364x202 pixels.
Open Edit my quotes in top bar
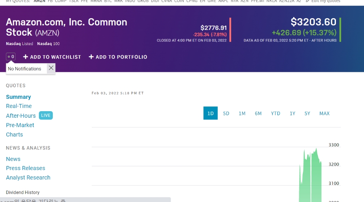coord(323,1)
